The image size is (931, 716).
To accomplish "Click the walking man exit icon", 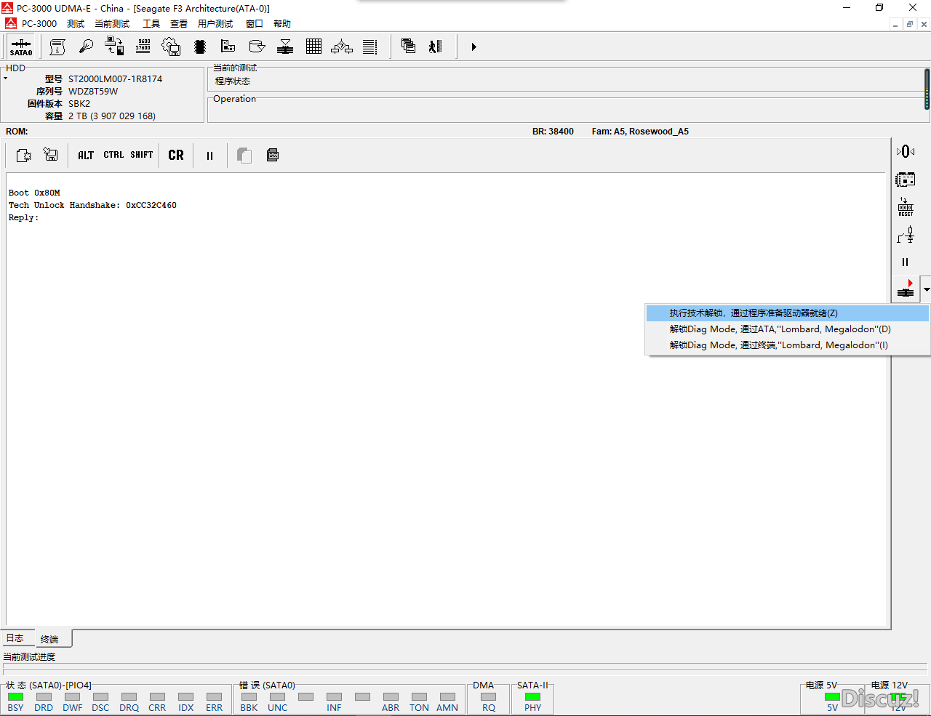I will coord(436,47).
